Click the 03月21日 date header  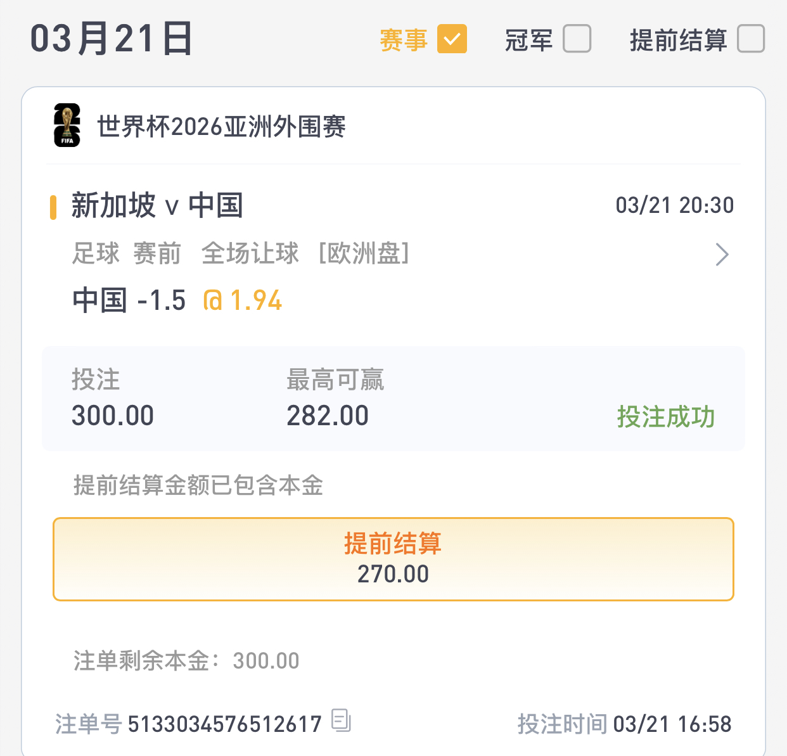pos(112,39)
